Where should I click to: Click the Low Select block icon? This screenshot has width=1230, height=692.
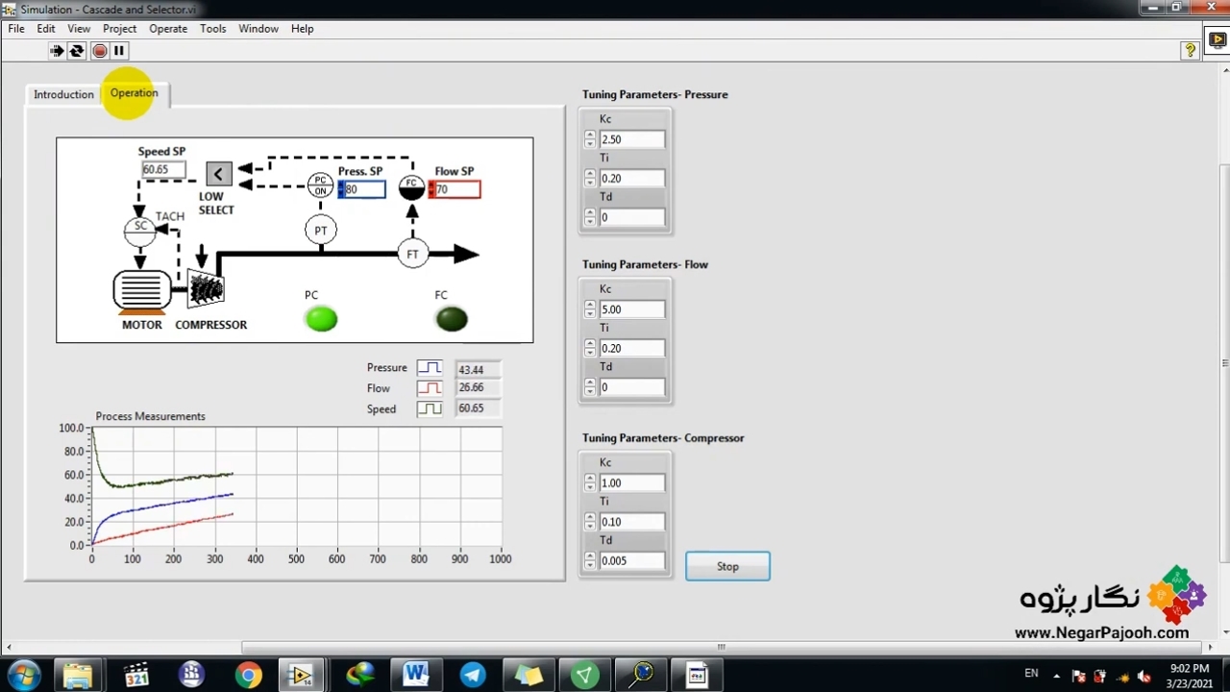[x=219, y=174]
